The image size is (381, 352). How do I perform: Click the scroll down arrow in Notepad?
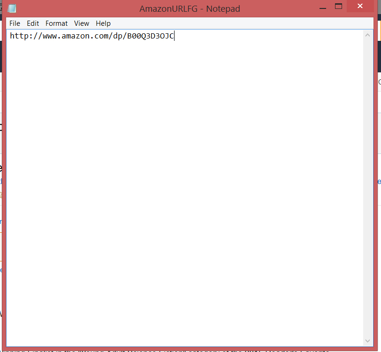click(x=368, y=341)
